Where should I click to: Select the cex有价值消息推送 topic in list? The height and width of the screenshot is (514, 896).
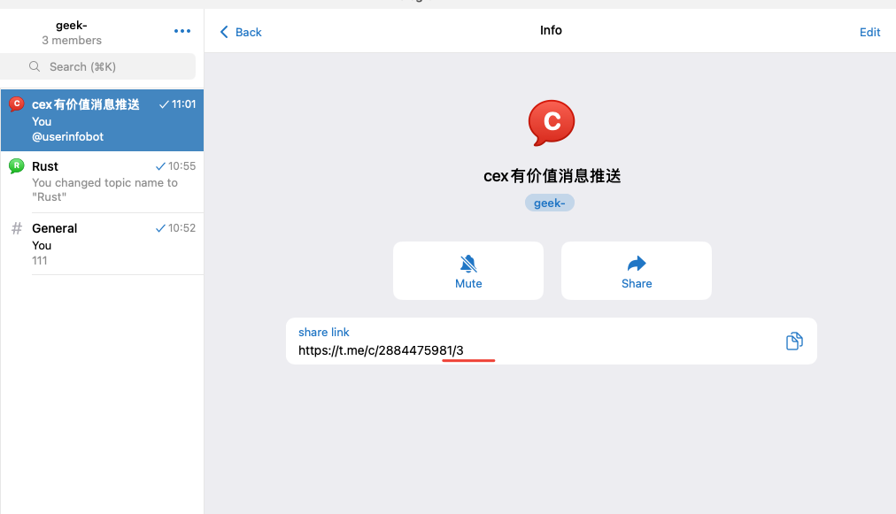coord(102,120)
